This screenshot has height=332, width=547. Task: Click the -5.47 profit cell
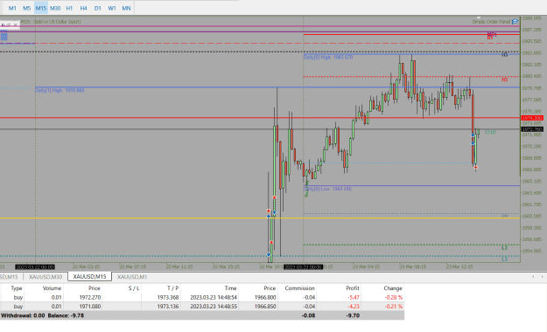coord(353,298)
